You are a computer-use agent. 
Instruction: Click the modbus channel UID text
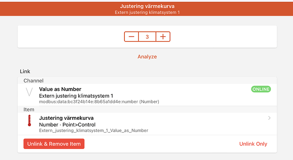coord(99,102)
